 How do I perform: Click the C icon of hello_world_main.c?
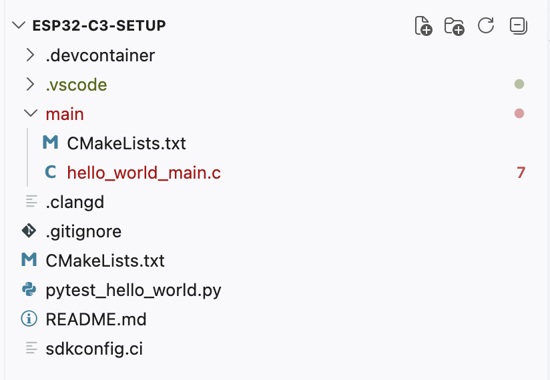coord(50,173)
